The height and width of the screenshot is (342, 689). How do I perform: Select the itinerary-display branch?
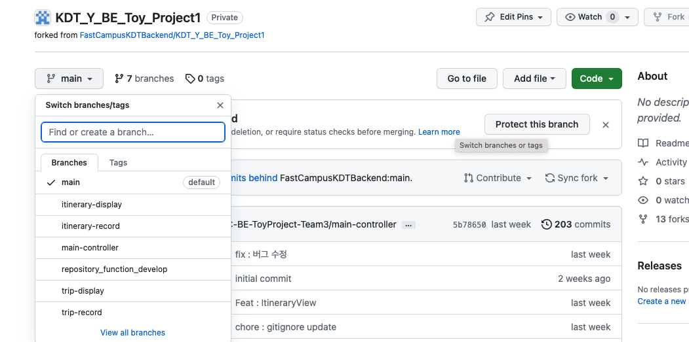point(92,205)
